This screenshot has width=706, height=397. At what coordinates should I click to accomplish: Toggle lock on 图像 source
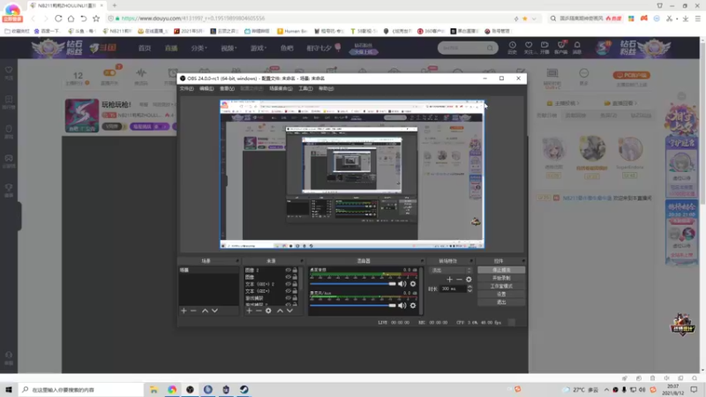tap(295, 277)
